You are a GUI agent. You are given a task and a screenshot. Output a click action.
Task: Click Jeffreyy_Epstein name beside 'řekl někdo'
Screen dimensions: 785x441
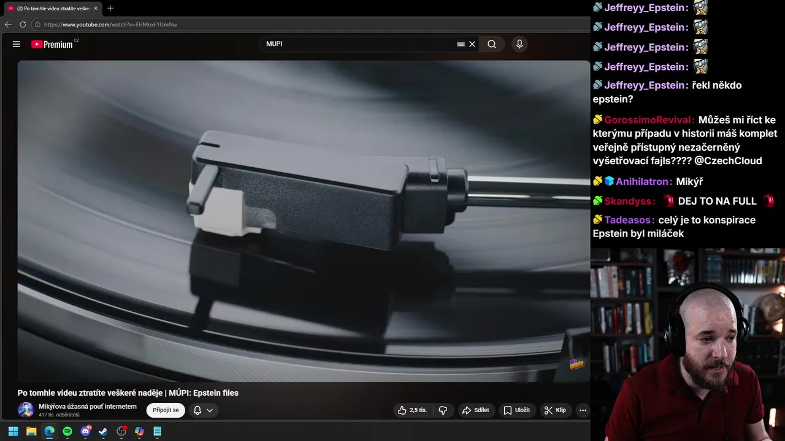[646, 85]
